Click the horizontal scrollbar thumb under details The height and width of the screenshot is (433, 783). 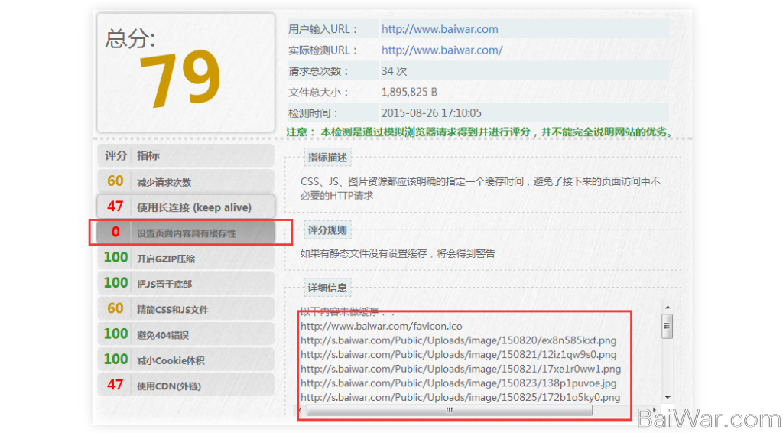(x=450, y=410)
